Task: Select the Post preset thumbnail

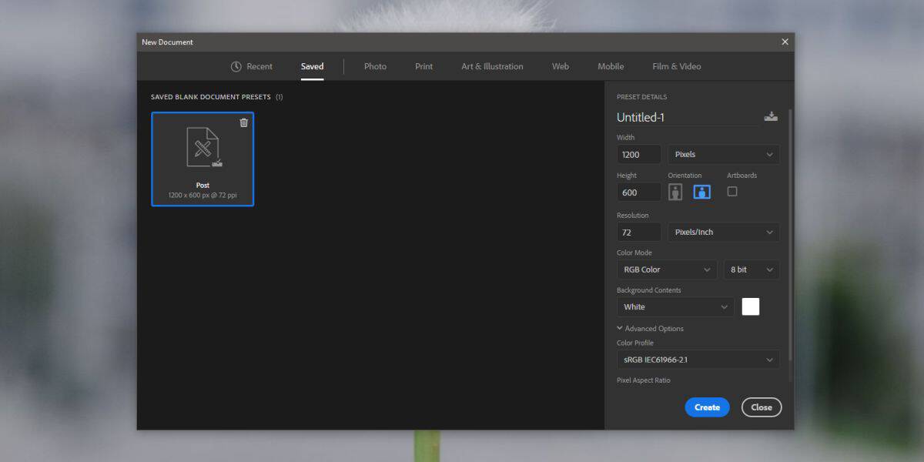Action: 203,154
